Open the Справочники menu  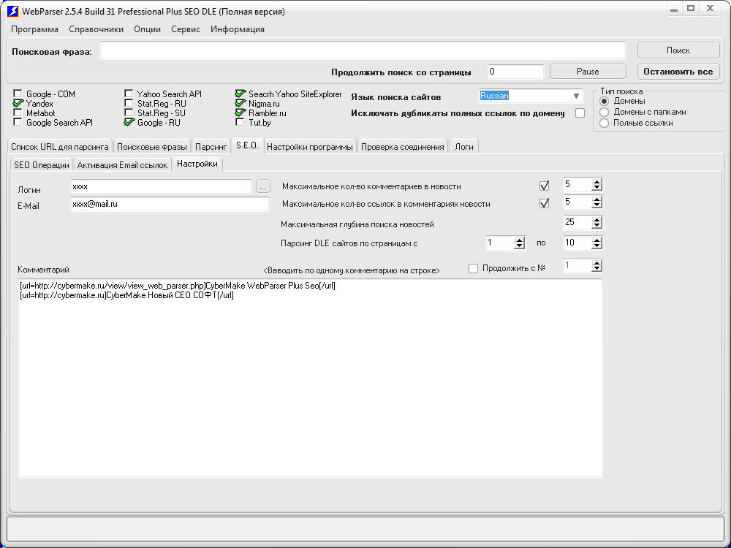96,29
